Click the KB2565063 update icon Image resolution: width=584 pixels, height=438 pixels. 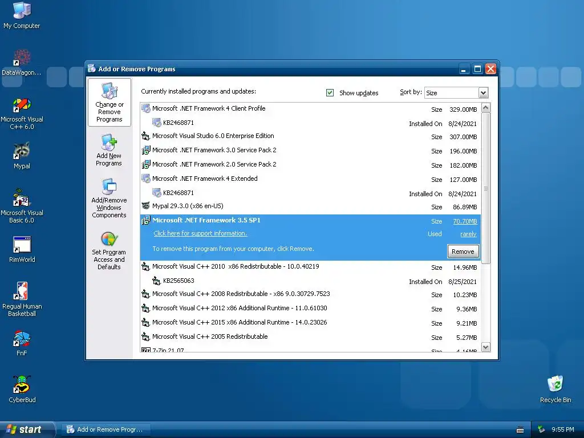coord(156,281)
